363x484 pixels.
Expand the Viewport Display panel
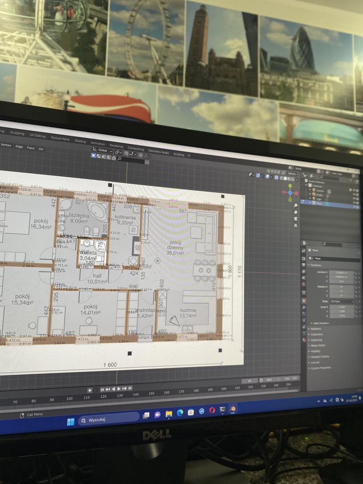coord(319,357)
